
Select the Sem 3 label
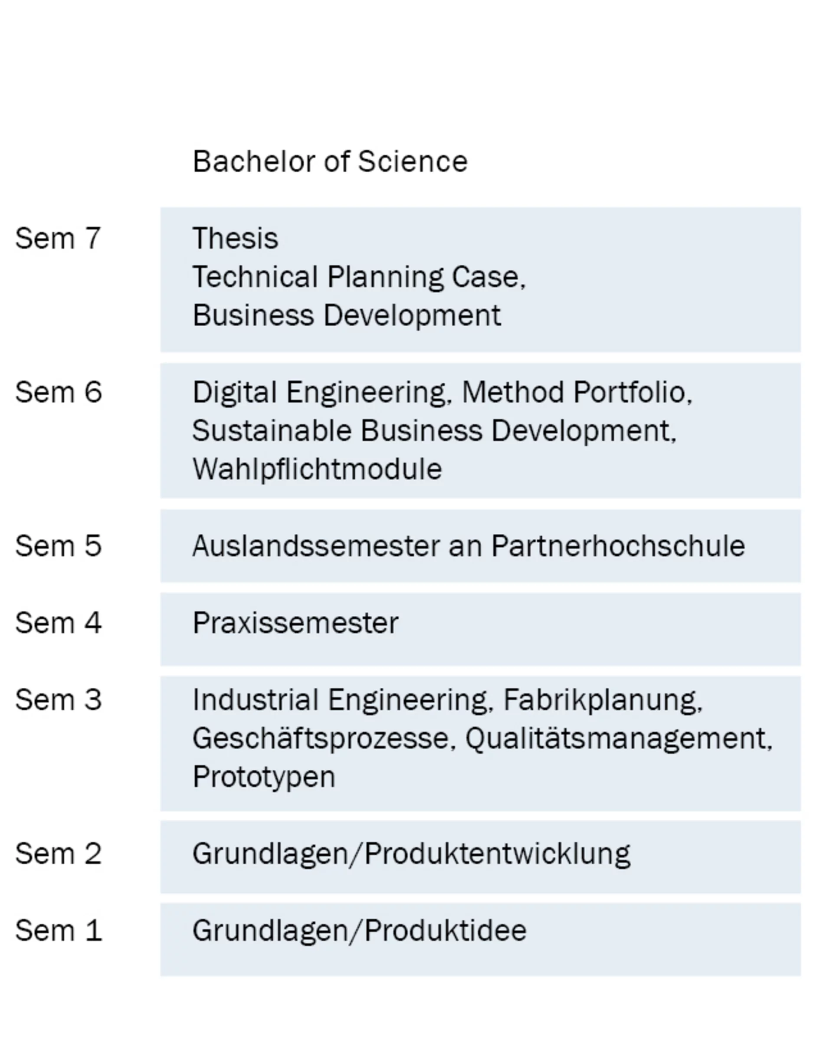[59, 700]
